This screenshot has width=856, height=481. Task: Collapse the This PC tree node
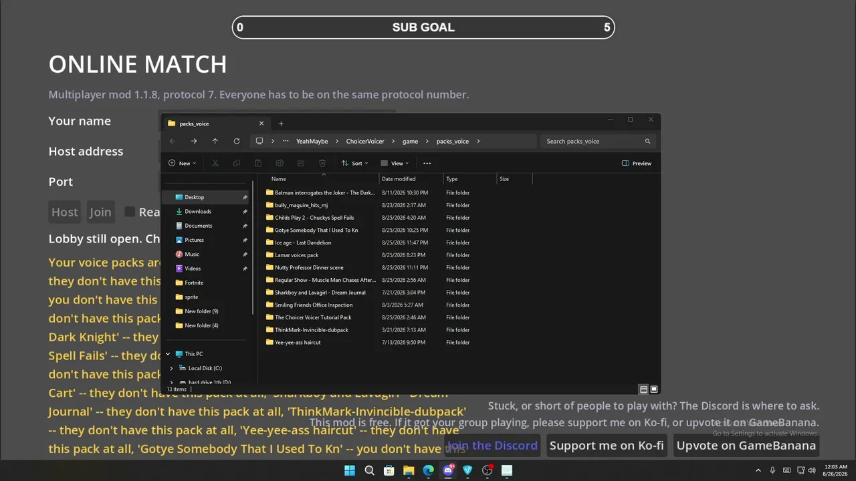[x=168, y=354]
